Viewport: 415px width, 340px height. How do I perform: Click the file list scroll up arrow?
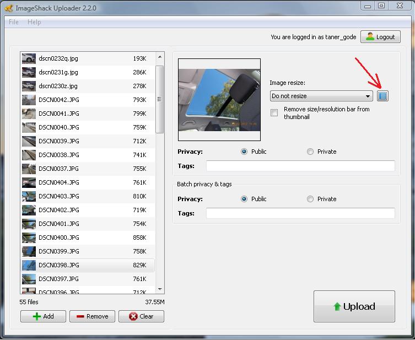pos(160,57)
